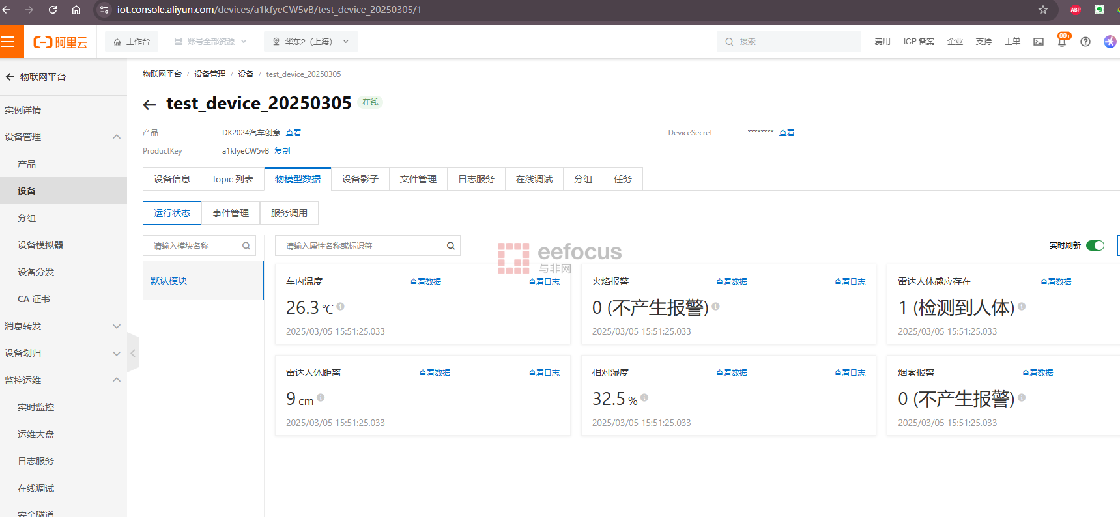Click the notification bell icon
1120x517 pixels.
[x=1061, y=42]
